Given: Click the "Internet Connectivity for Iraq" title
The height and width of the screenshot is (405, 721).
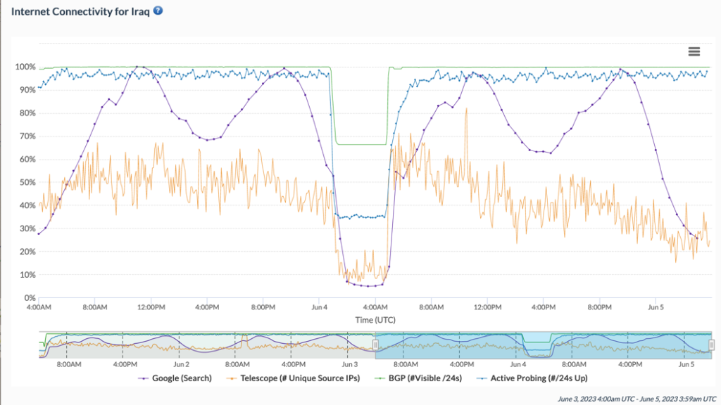Looking at the screenshot, I should click(x=80, y=11).
